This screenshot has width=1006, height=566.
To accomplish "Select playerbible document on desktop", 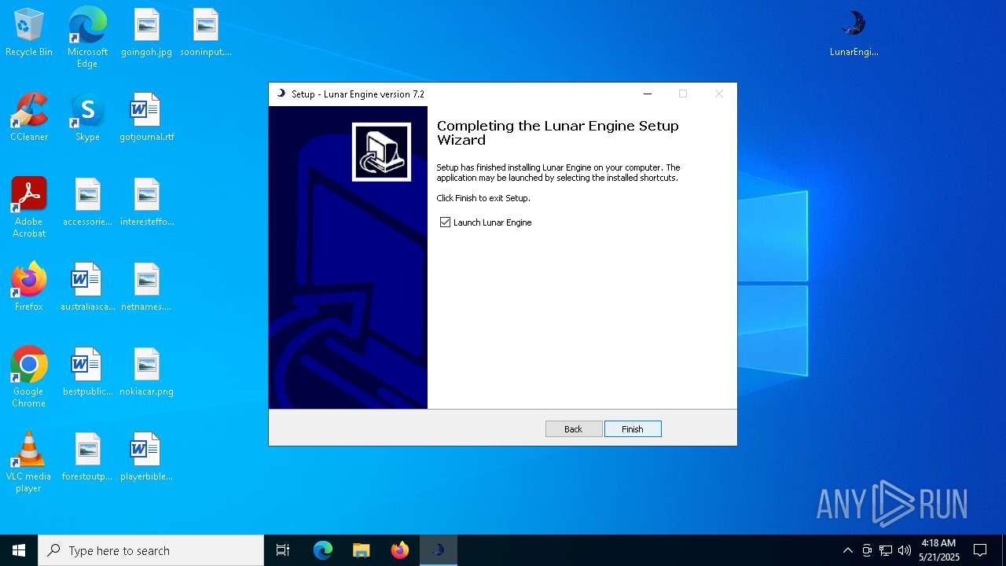I will pyautogui.click(x=146, y=458).
